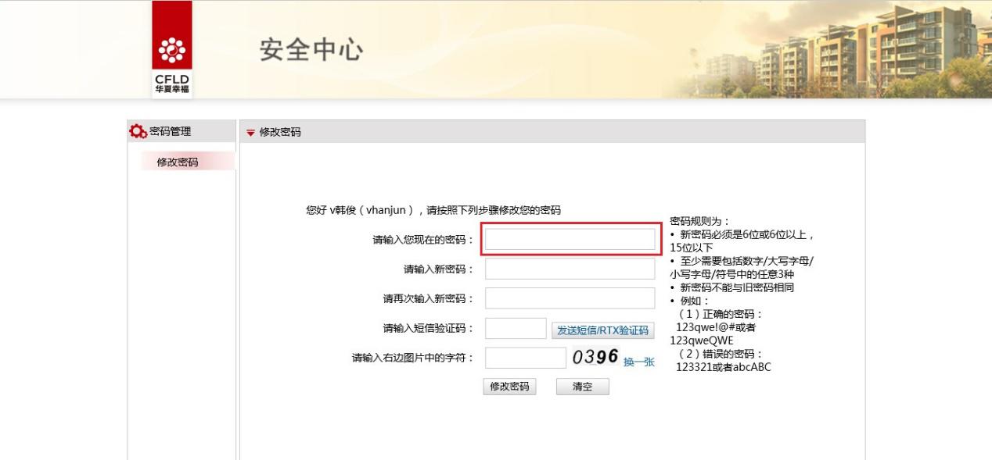Click the SMS verification code field
This screenshot has width=992, height=460.
pyautogui.click(x=516, y=329)
